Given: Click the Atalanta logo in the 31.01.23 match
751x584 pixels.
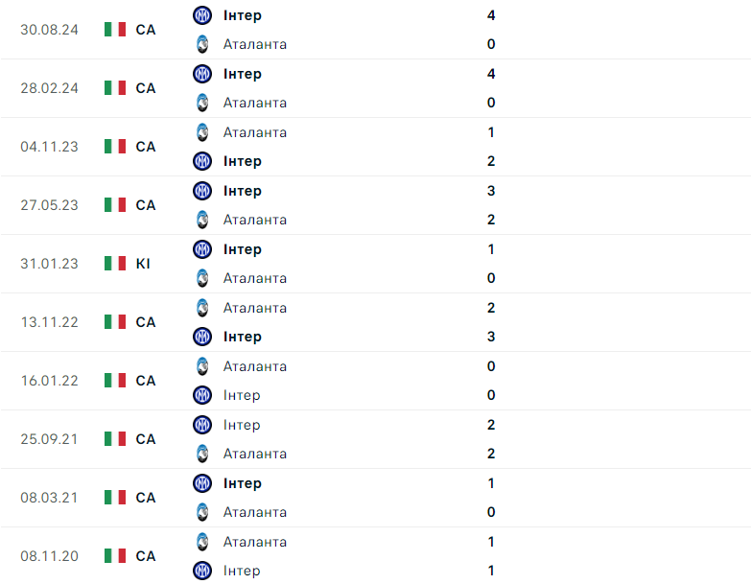Looking at the screenshot, I should coord(201,278).
